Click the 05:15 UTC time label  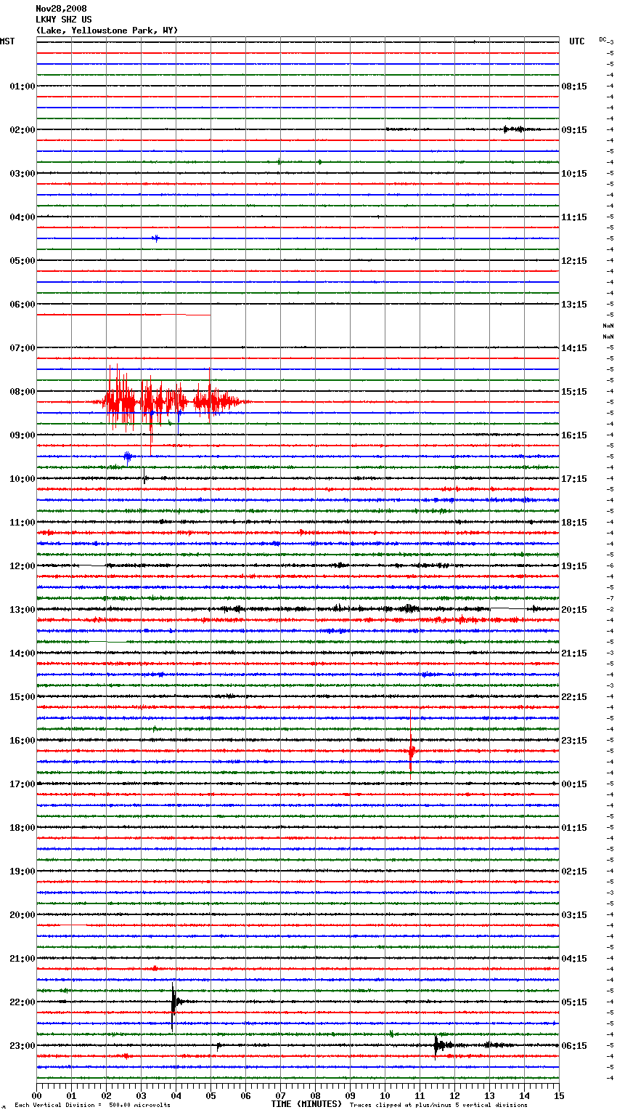(574, 1002)
